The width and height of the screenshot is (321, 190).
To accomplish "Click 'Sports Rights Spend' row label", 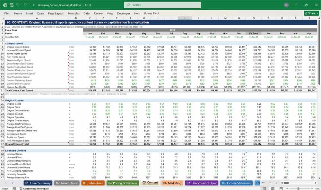I will (x=17, y=54).
